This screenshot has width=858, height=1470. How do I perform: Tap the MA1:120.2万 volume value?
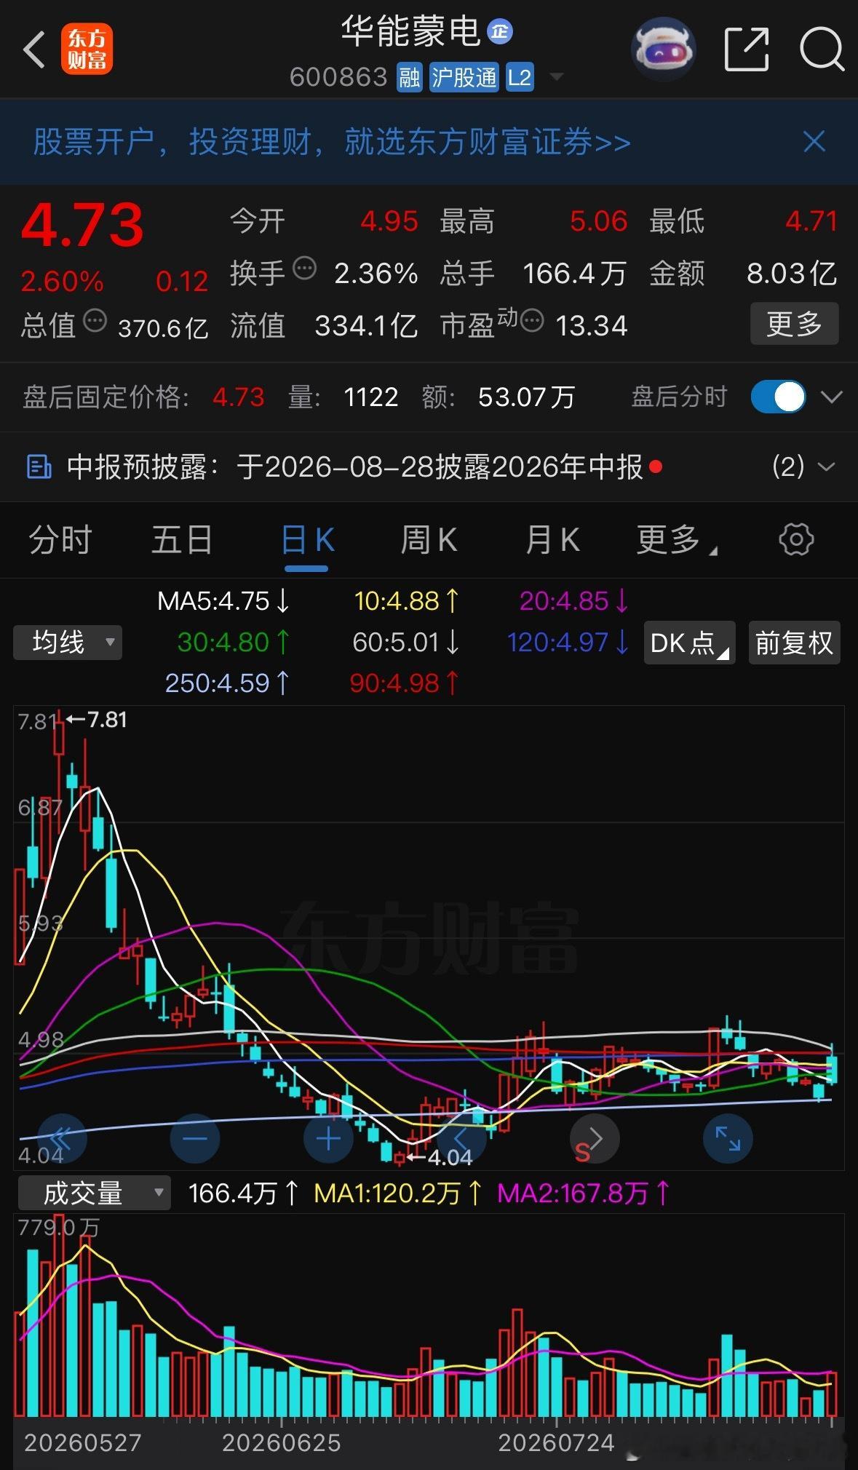coord(397,1193)
